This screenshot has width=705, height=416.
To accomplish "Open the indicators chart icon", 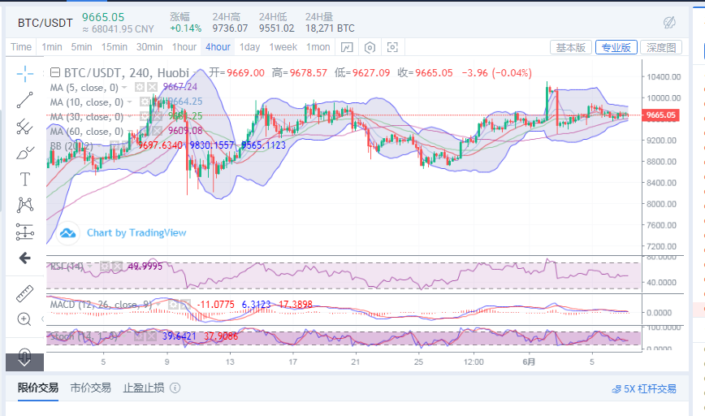I will [347, 47].
